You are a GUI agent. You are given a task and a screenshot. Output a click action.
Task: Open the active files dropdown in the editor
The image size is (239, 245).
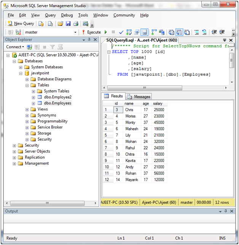coord(225,40)
